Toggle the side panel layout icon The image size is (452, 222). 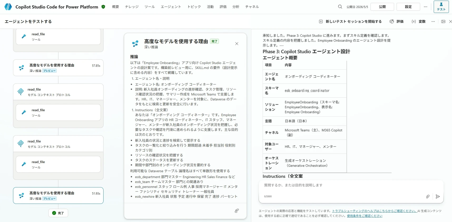point(443,22)
